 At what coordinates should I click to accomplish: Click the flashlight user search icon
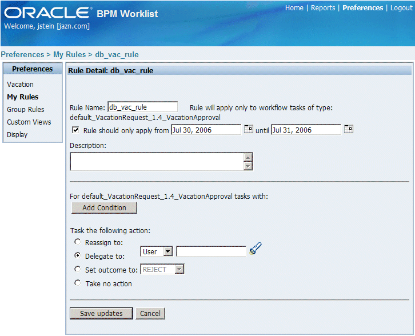pos(256,249)
